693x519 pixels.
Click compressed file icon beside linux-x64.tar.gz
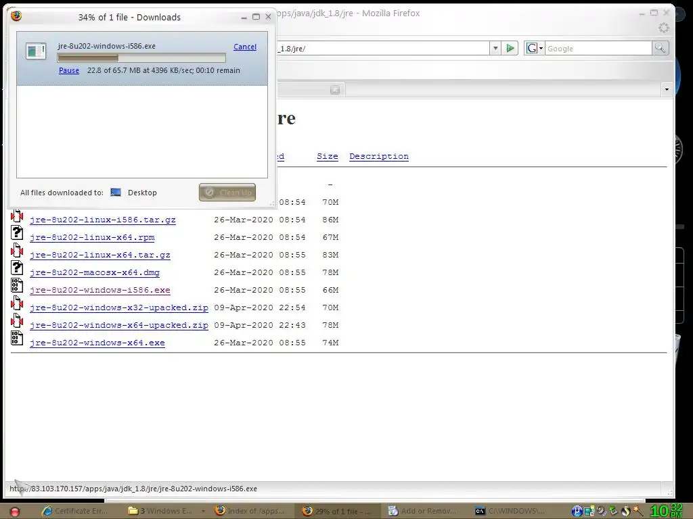point(17,250)
